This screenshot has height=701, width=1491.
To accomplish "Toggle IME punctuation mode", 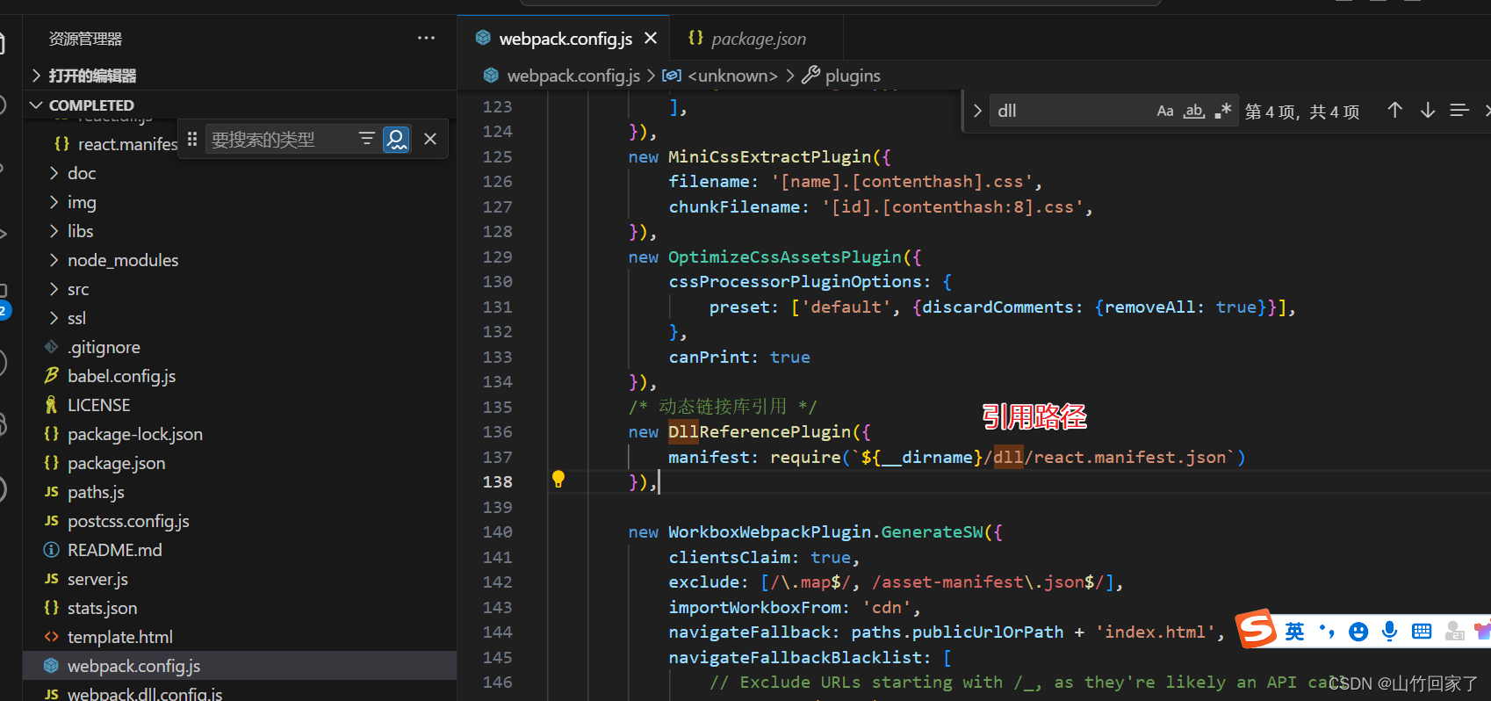I will click(x=1327, y=632).
